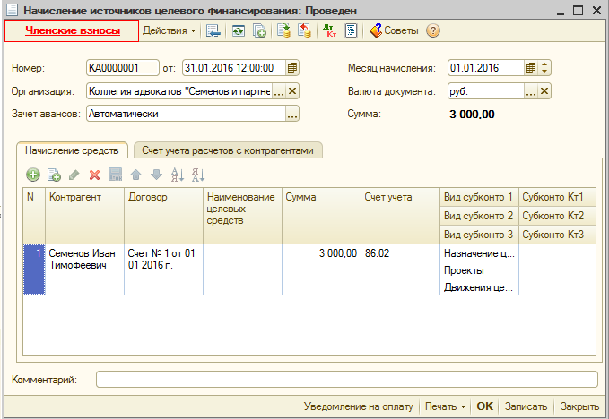Viewport: 609px width, 419px height.
Task: Click the Записать button
Action: 526,406
